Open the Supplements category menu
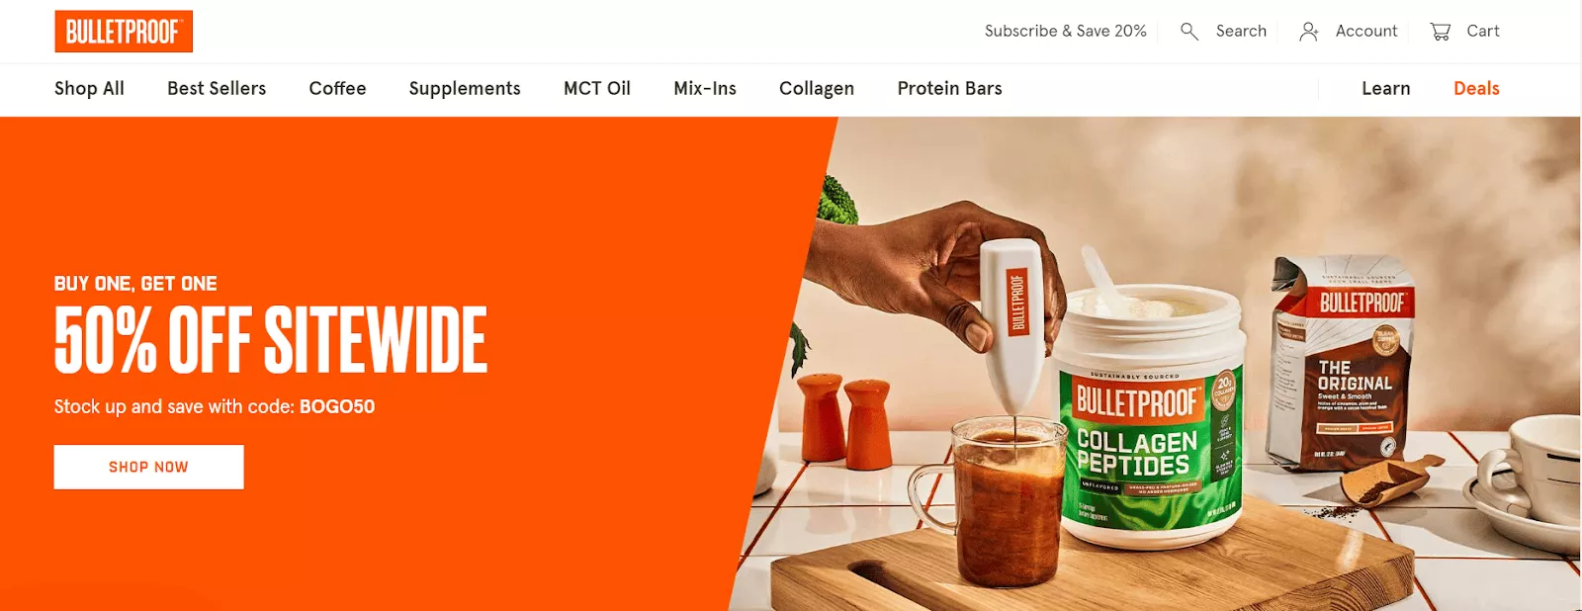 click(465, 89)
